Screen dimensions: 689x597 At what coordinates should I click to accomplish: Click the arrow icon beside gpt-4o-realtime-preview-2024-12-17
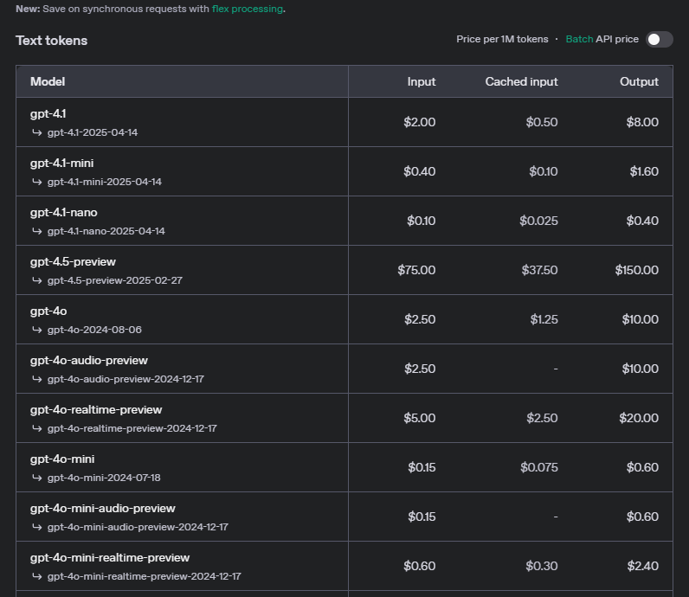click(x=37, y=428)
